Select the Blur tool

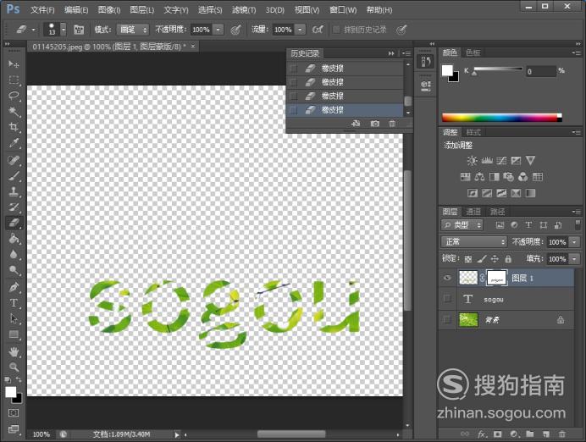(14, 254)
